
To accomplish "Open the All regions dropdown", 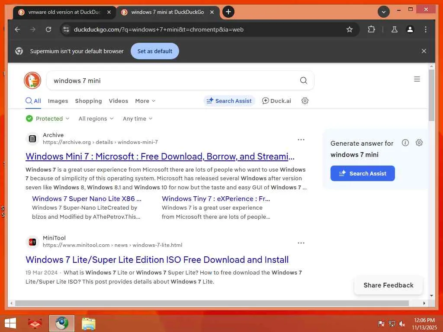I will tap(96, 118).
